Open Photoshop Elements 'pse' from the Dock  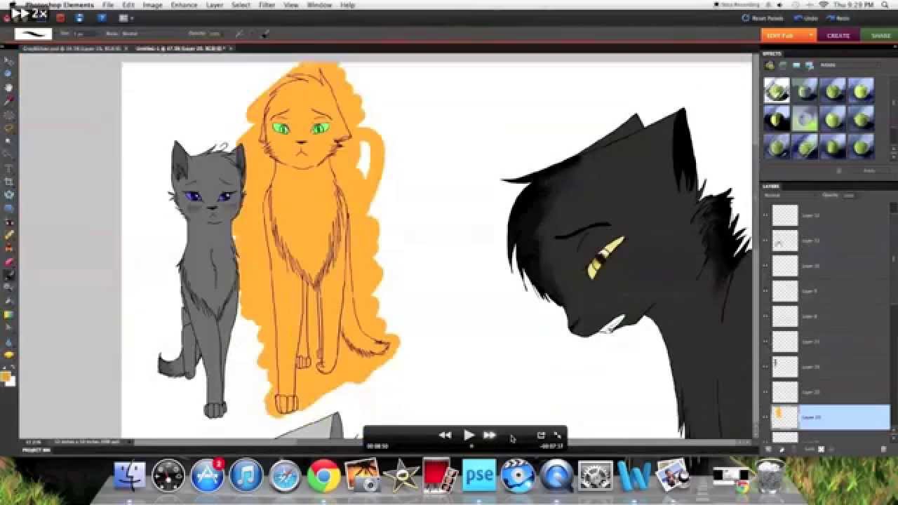[479, 476]
